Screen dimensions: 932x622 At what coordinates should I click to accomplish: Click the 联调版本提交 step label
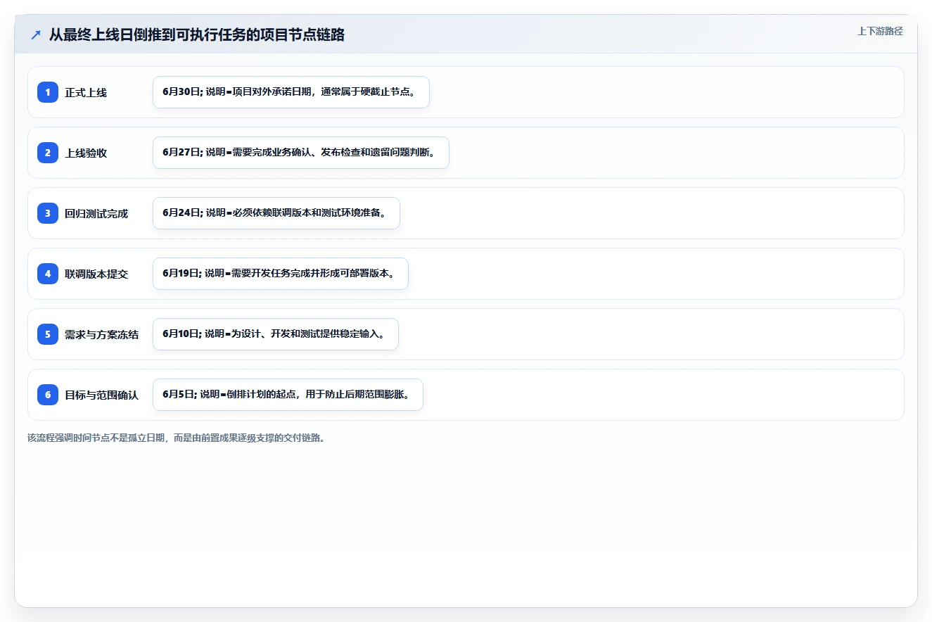pyautogui.click(x=96, y=274)
